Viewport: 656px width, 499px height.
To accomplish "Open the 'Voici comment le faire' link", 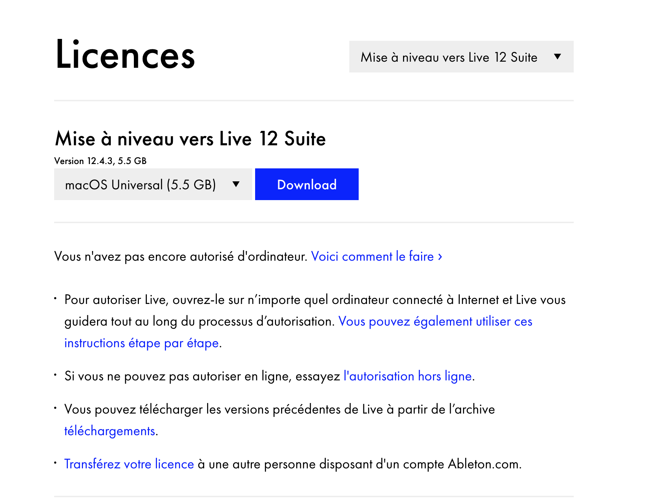I will 377,256.
